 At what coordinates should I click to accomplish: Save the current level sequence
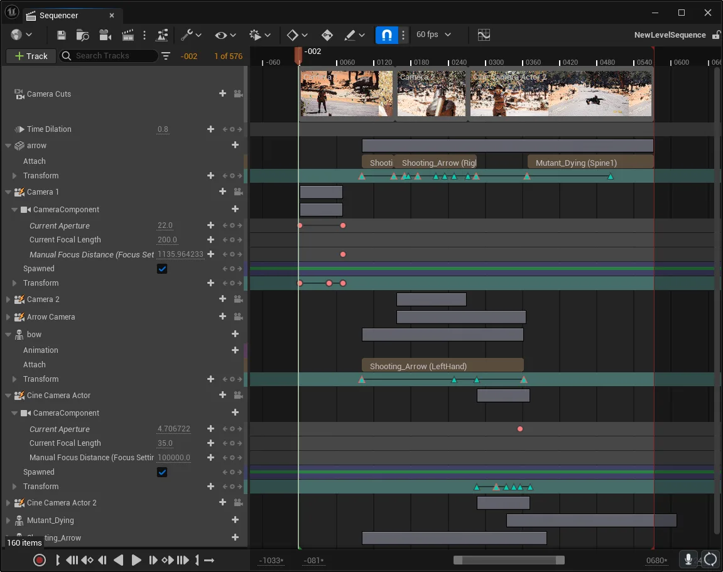point(62,35)
